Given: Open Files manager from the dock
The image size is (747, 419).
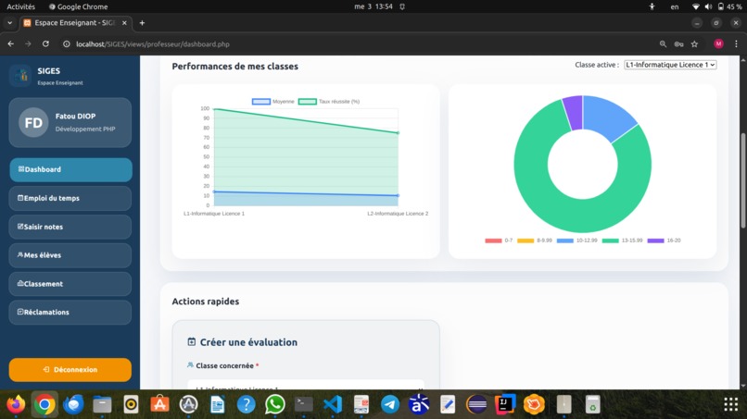Looking at the screenshot, I should pos(102,405).
